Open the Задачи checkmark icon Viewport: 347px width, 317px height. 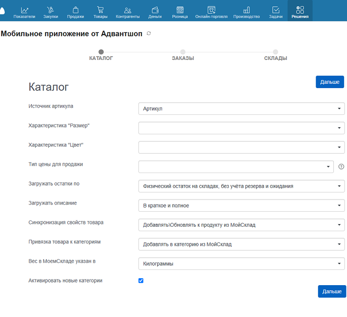(276, 10)
